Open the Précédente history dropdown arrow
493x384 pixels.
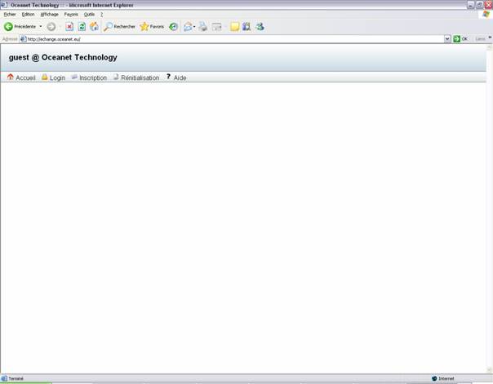tap(41, 27)
